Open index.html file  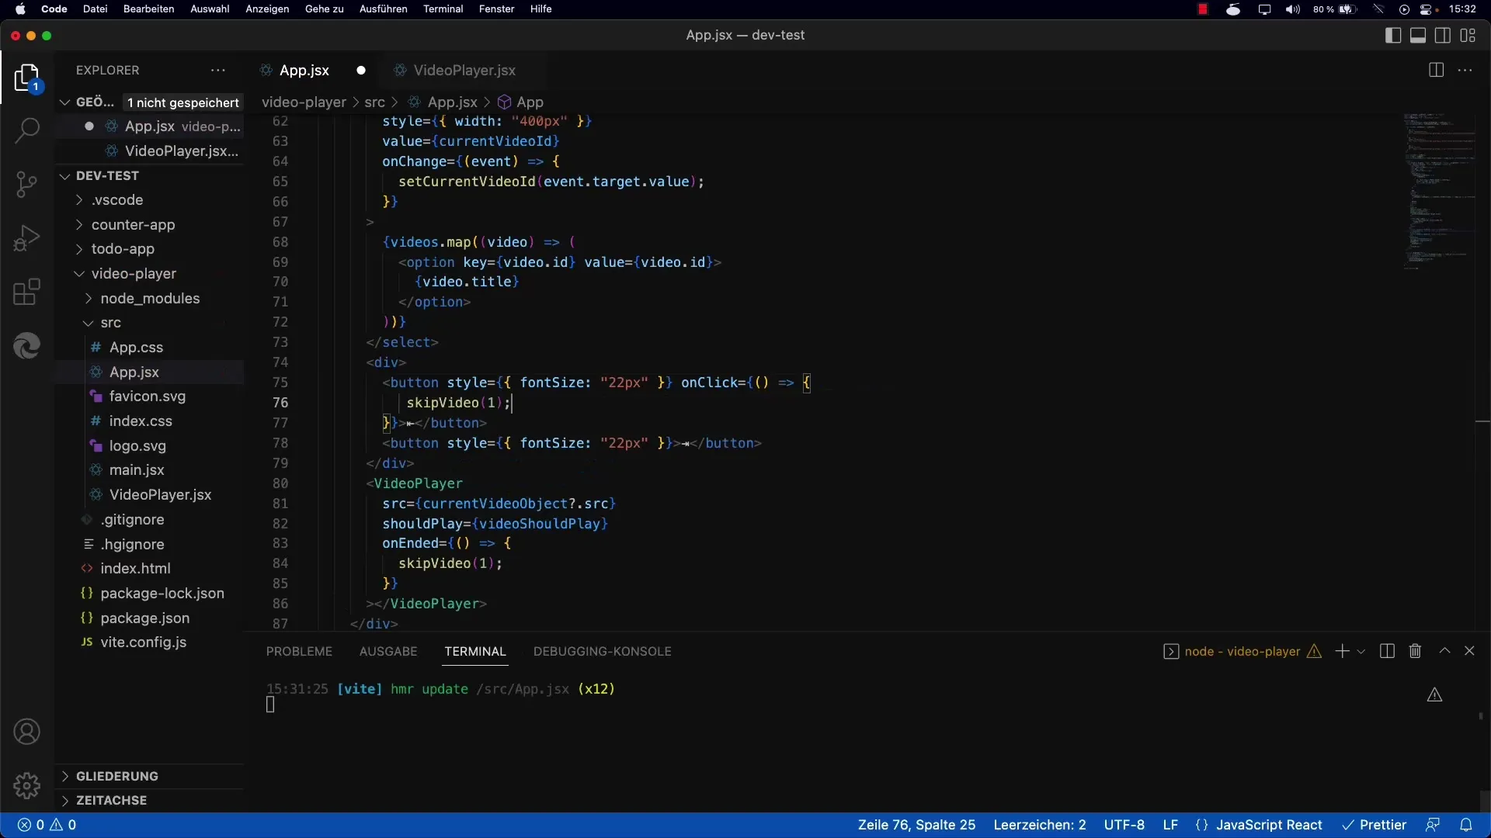pos(135,569)
